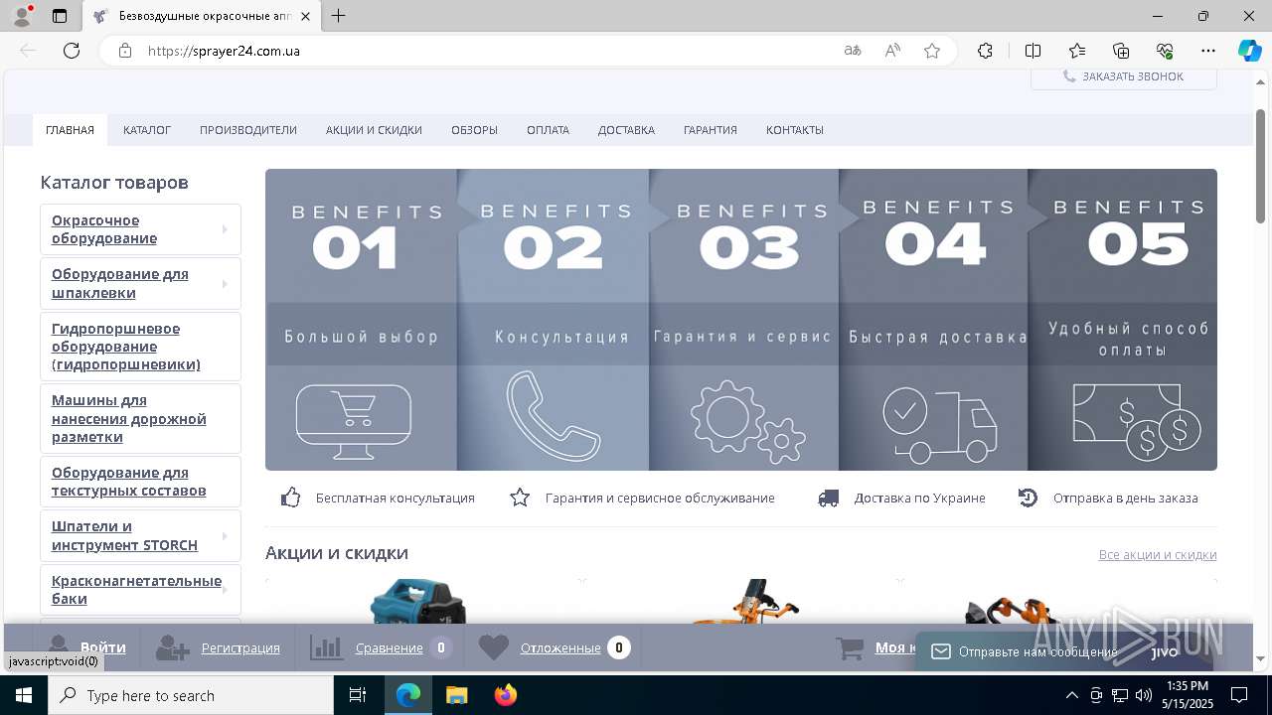Open АКЦИИ И СКИДКИ menu item
1272x715 pixels.
pyautogui.click(x=374, y=130)
